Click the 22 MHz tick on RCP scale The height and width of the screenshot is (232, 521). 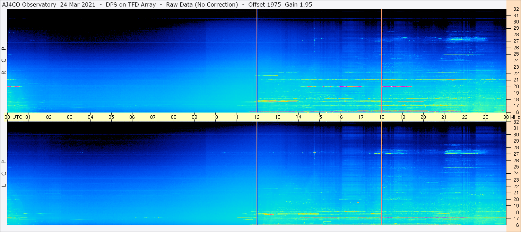(516, 74)
